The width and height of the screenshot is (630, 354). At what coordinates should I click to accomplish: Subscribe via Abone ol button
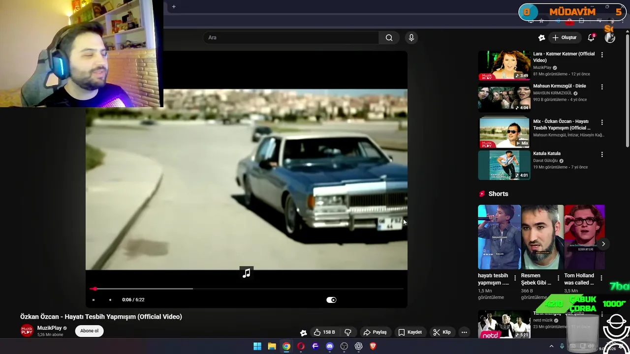pos(89,331)
